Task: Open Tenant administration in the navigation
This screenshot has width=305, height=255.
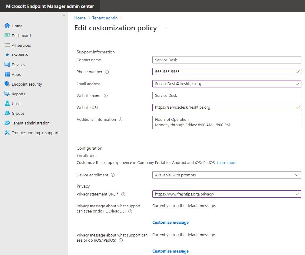Action: (x=31, y=123)
